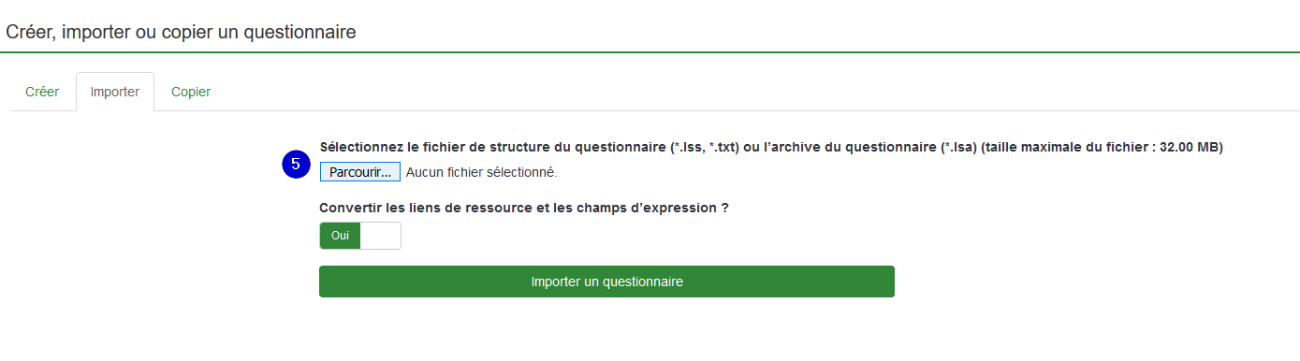Switch to the Créer tab
Viewport: 1300px width, 361px height.
[x=42, y=92]
